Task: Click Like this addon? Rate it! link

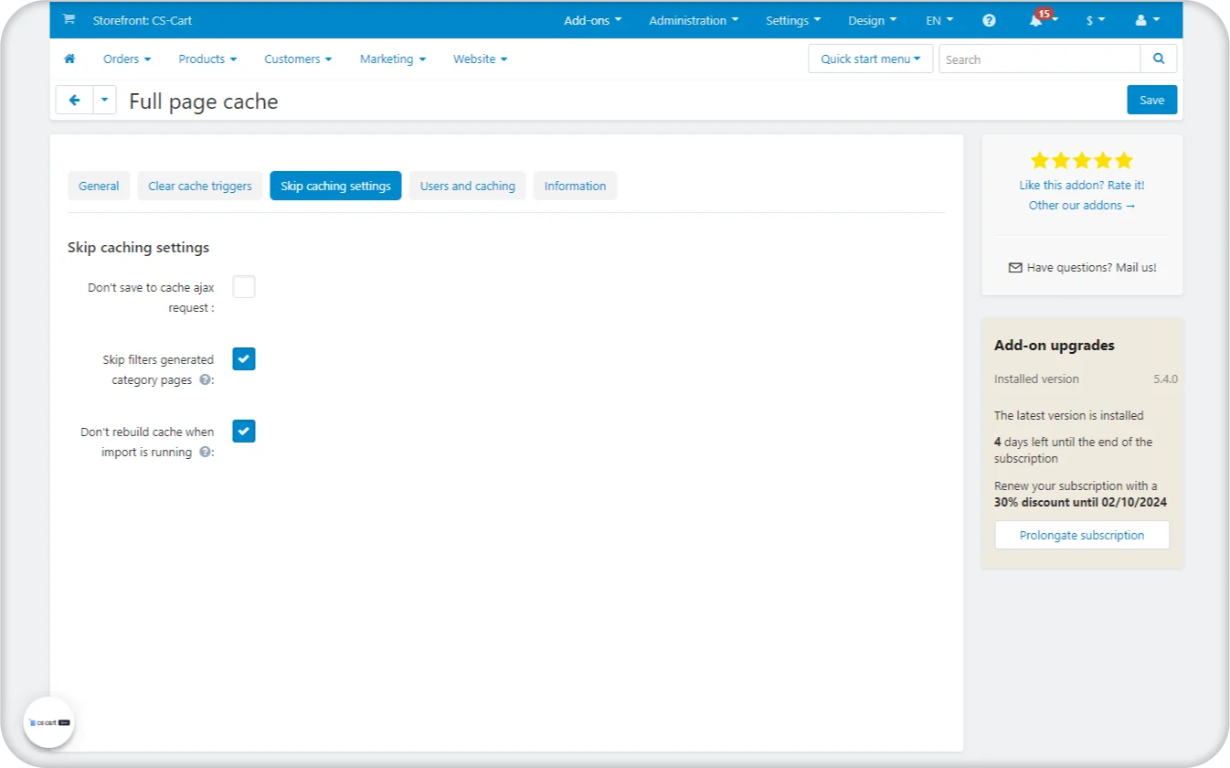Action: [1082, 185]
